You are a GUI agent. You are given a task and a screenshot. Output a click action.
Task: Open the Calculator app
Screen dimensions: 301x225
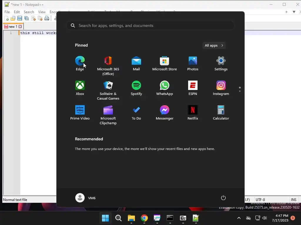coord(221,113)
